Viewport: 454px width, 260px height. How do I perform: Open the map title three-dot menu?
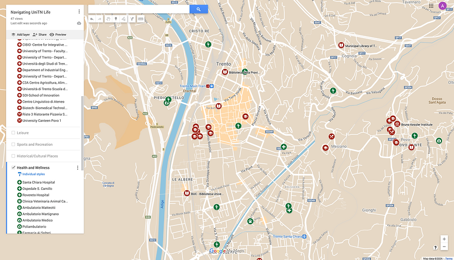[x=79, y=12]
